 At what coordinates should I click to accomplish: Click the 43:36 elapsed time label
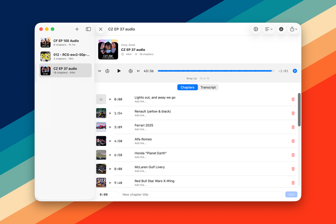(x=149, y=71)
